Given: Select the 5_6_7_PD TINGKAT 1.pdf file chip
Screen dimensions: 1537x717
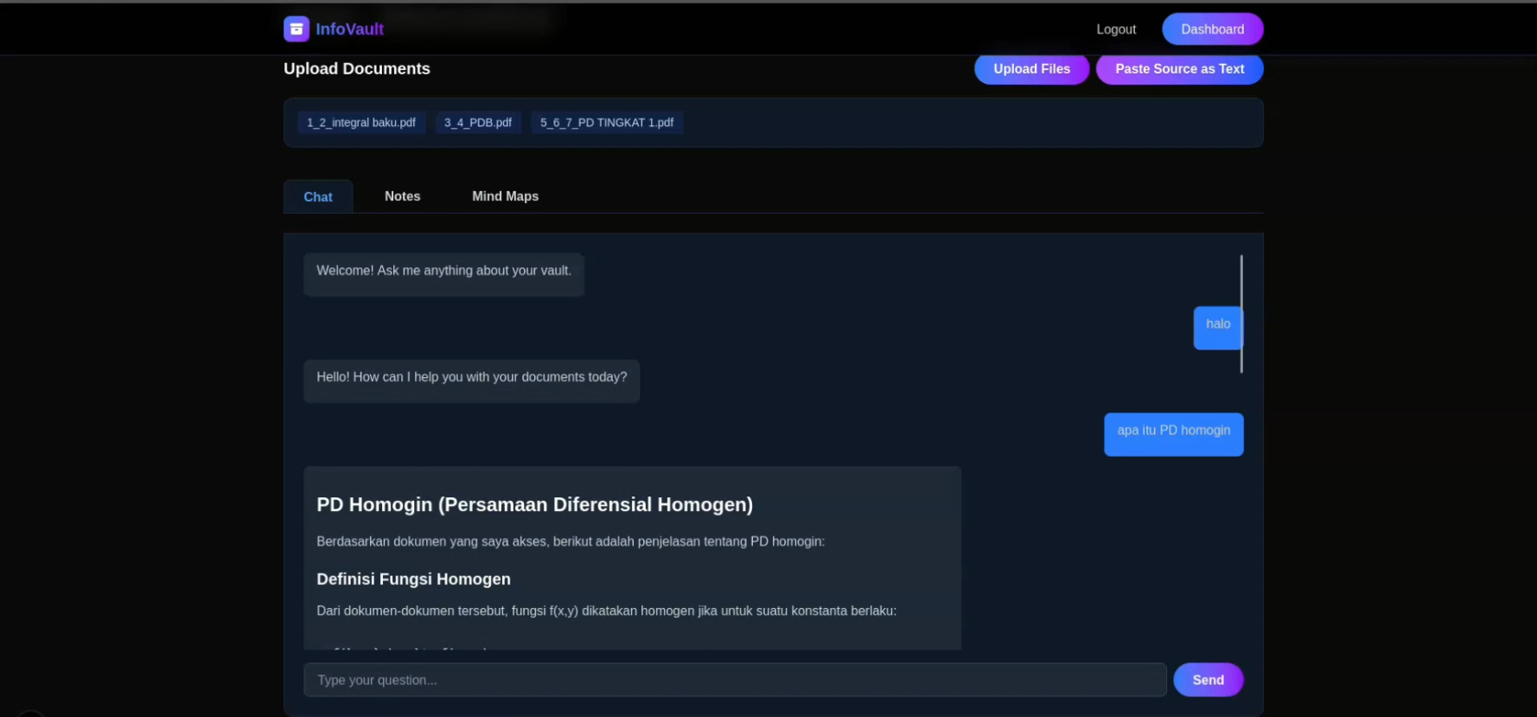Looking at the screenshot, I should click(607, 123).
